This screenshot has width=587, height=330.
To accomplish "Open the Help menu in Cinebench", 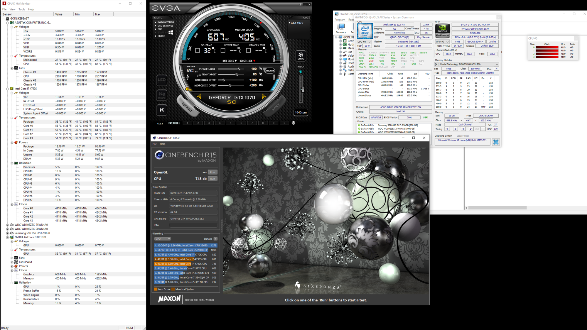I will click(x=163, y=144).
